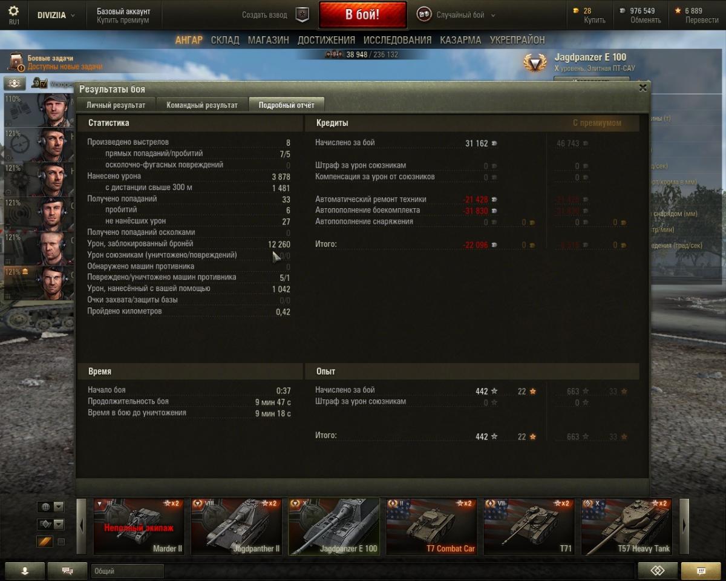Open game settings via the gear icon
The image size is (726, 581).
tap(13, 11)
